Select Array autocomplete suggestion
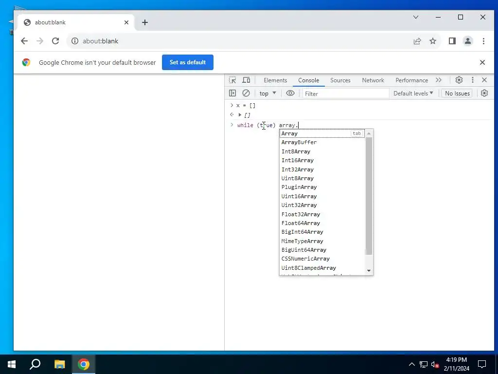498x374 pixels. (x=322, y=133)
